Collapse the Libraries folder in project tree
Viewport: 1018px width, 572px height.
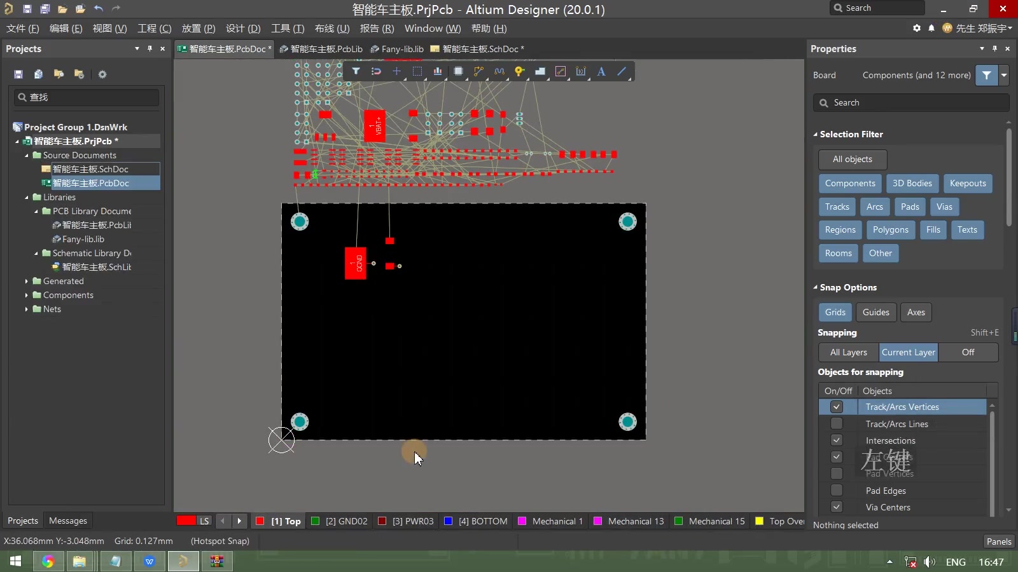click(x=27, y=197)
